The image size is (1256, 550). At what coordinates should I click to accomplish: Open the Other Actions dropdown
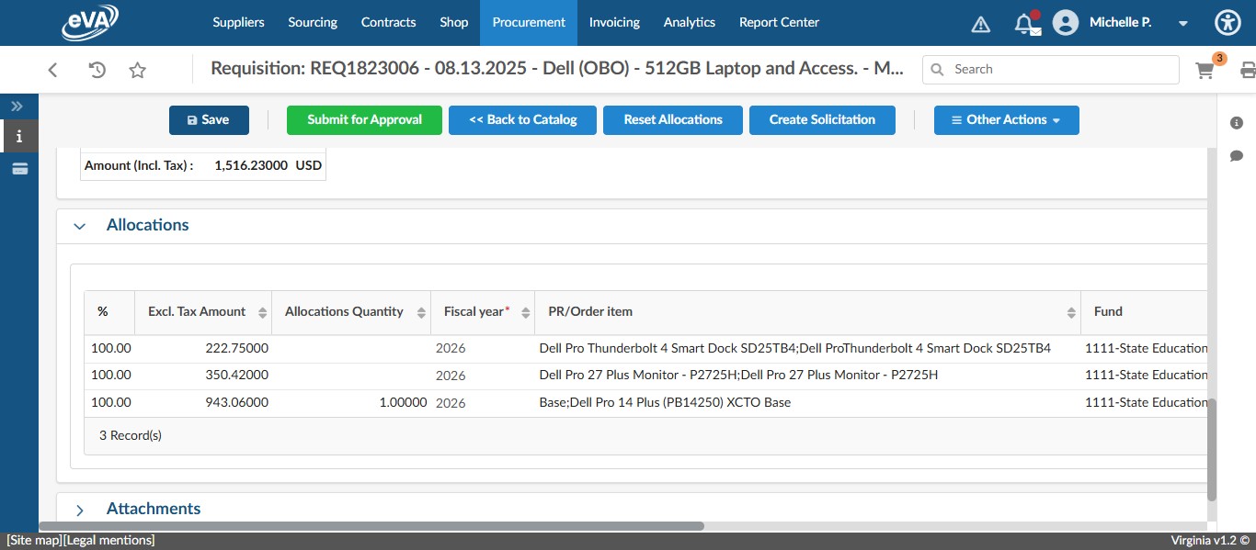1006,119
